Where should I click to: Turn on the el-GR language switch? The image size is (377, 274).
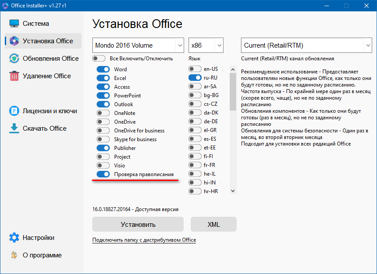pyautogui.click(x=195, y=130)
